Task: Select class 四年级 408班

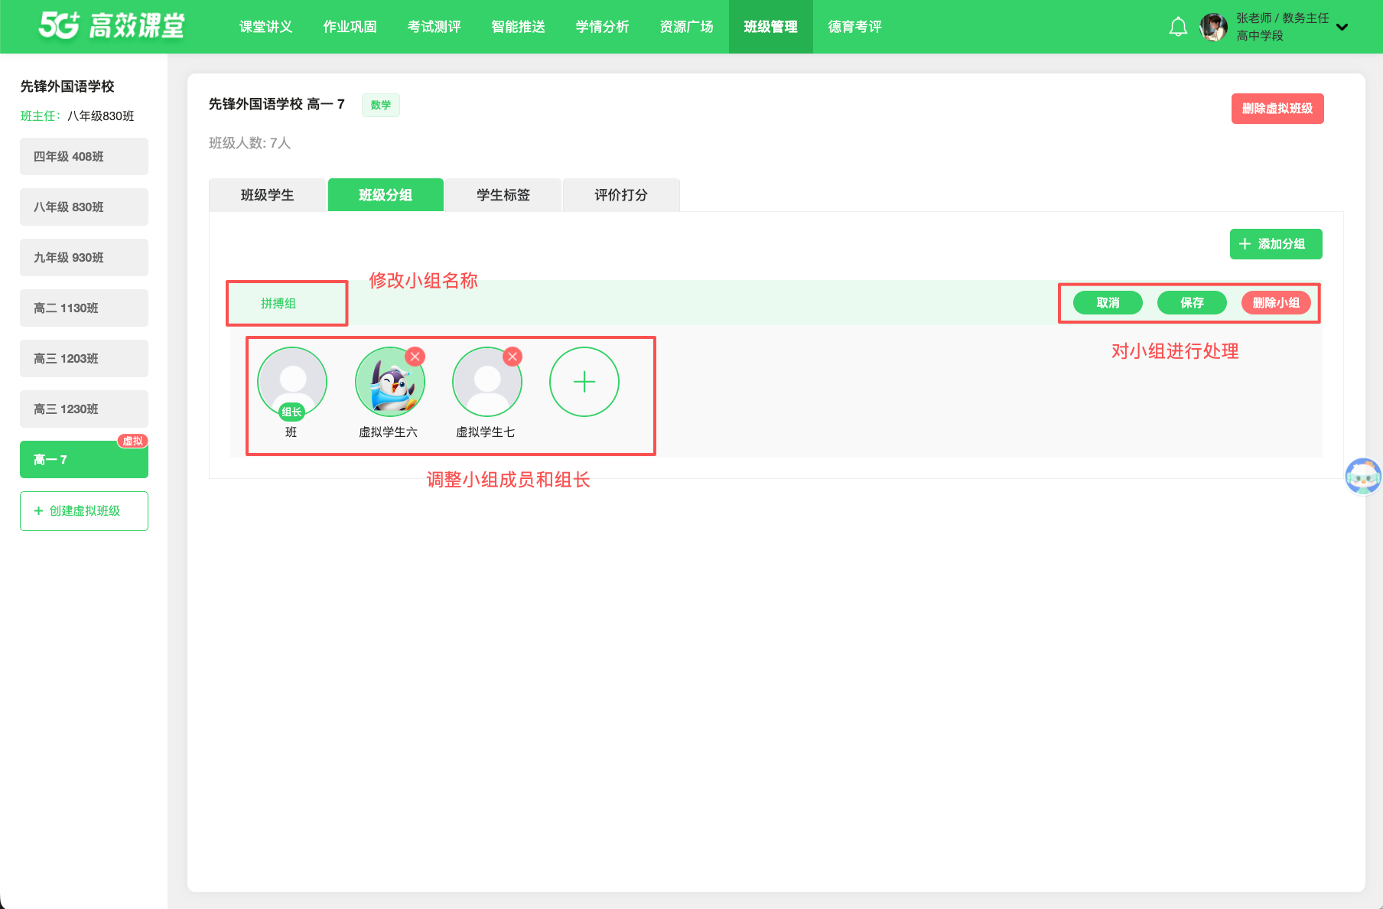Action: [x=84, y=157]
